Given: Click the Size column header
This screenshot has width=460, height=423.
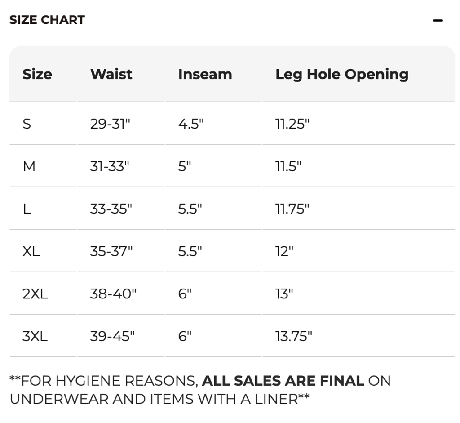Looking at the screenshot, I should 37,74.
